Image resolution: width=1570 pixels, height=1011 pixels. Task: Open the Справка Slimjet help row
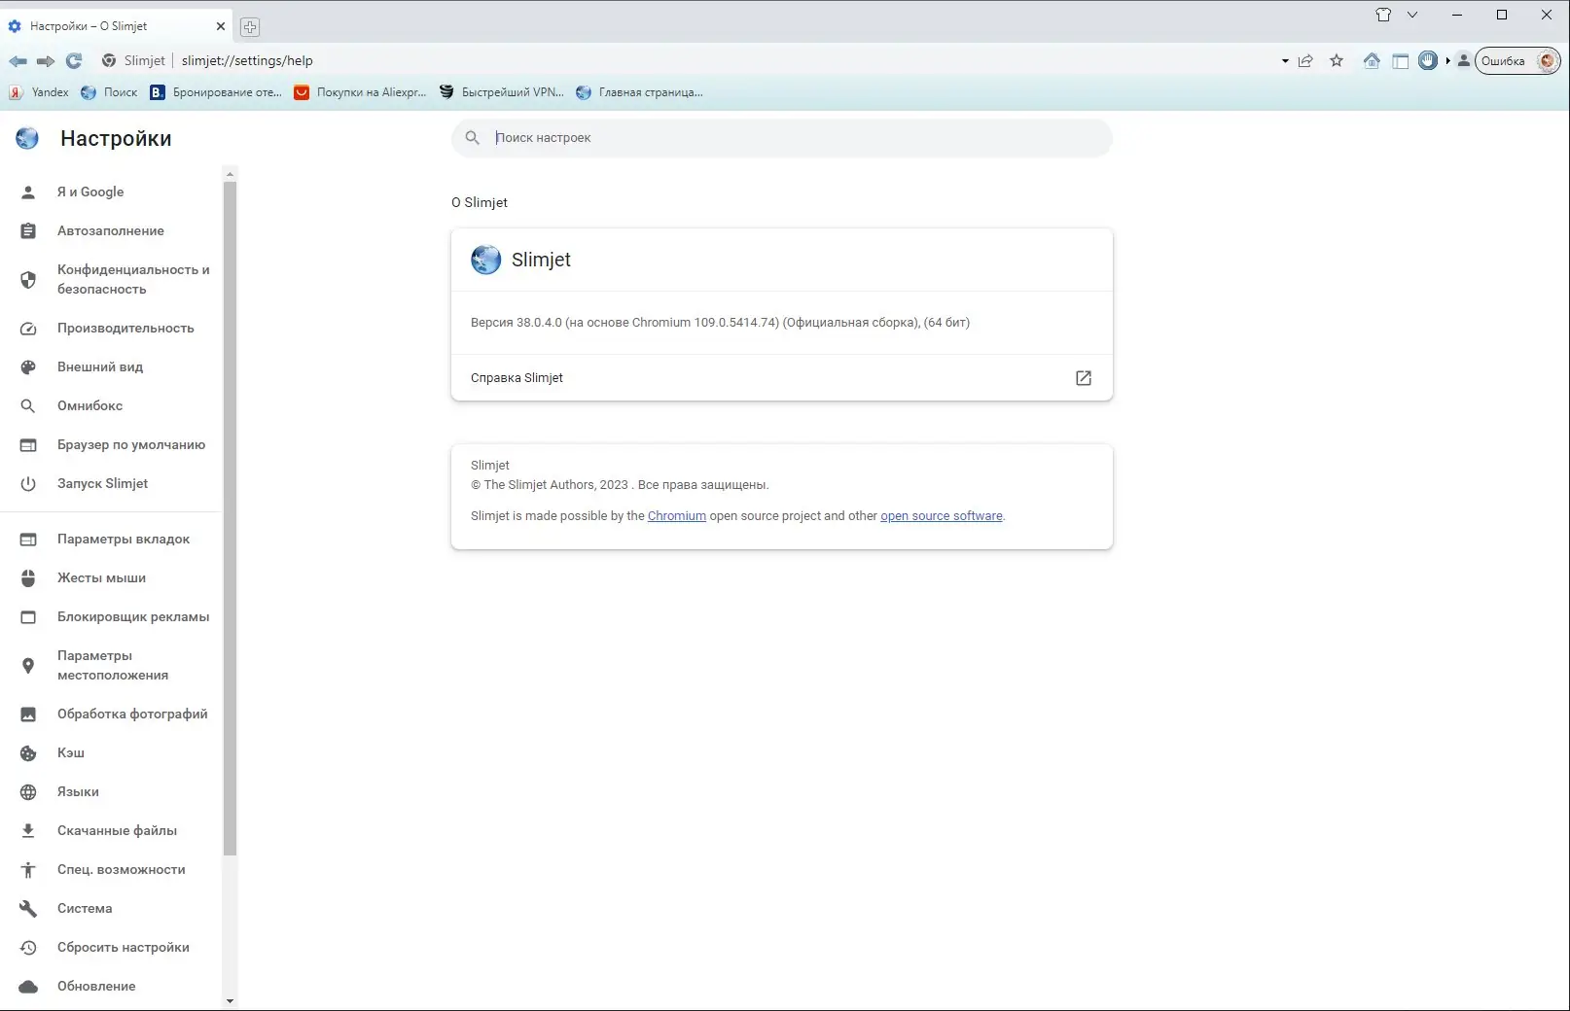781,378
